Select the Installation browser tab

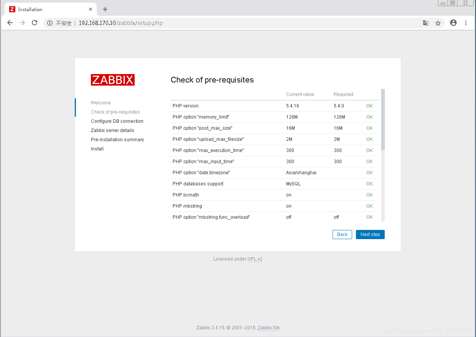51,9
